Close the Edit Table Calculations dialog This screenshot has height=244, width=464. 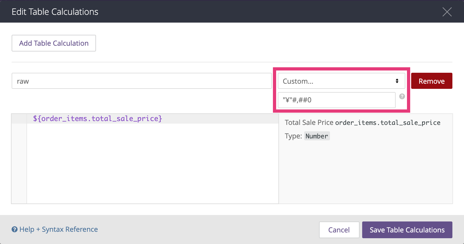coord(447,12)
